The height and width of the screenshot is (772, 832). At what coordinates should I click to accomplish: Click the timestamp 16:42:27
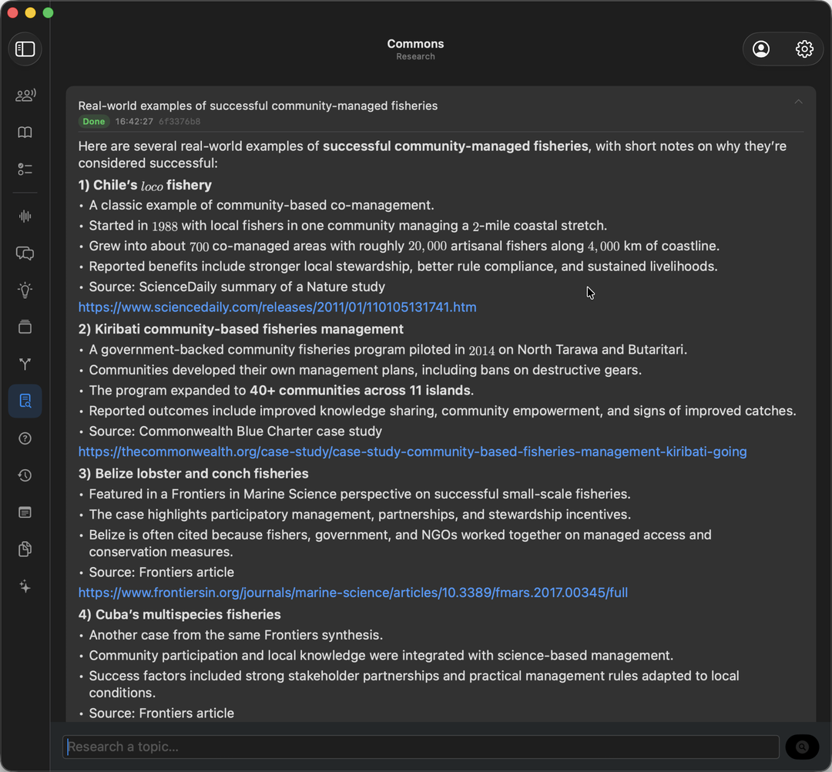point(134,122)
